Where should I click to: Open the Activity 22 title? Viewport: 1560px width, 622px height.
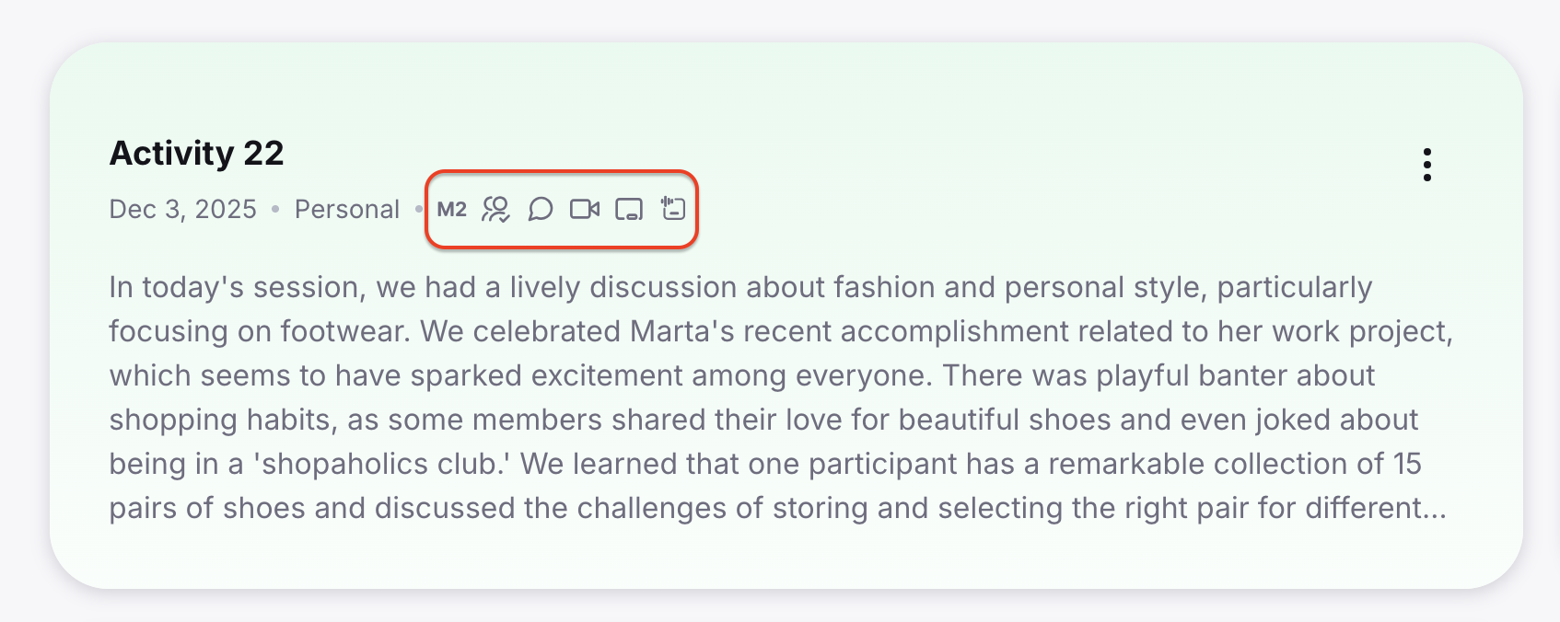point(196,153)
